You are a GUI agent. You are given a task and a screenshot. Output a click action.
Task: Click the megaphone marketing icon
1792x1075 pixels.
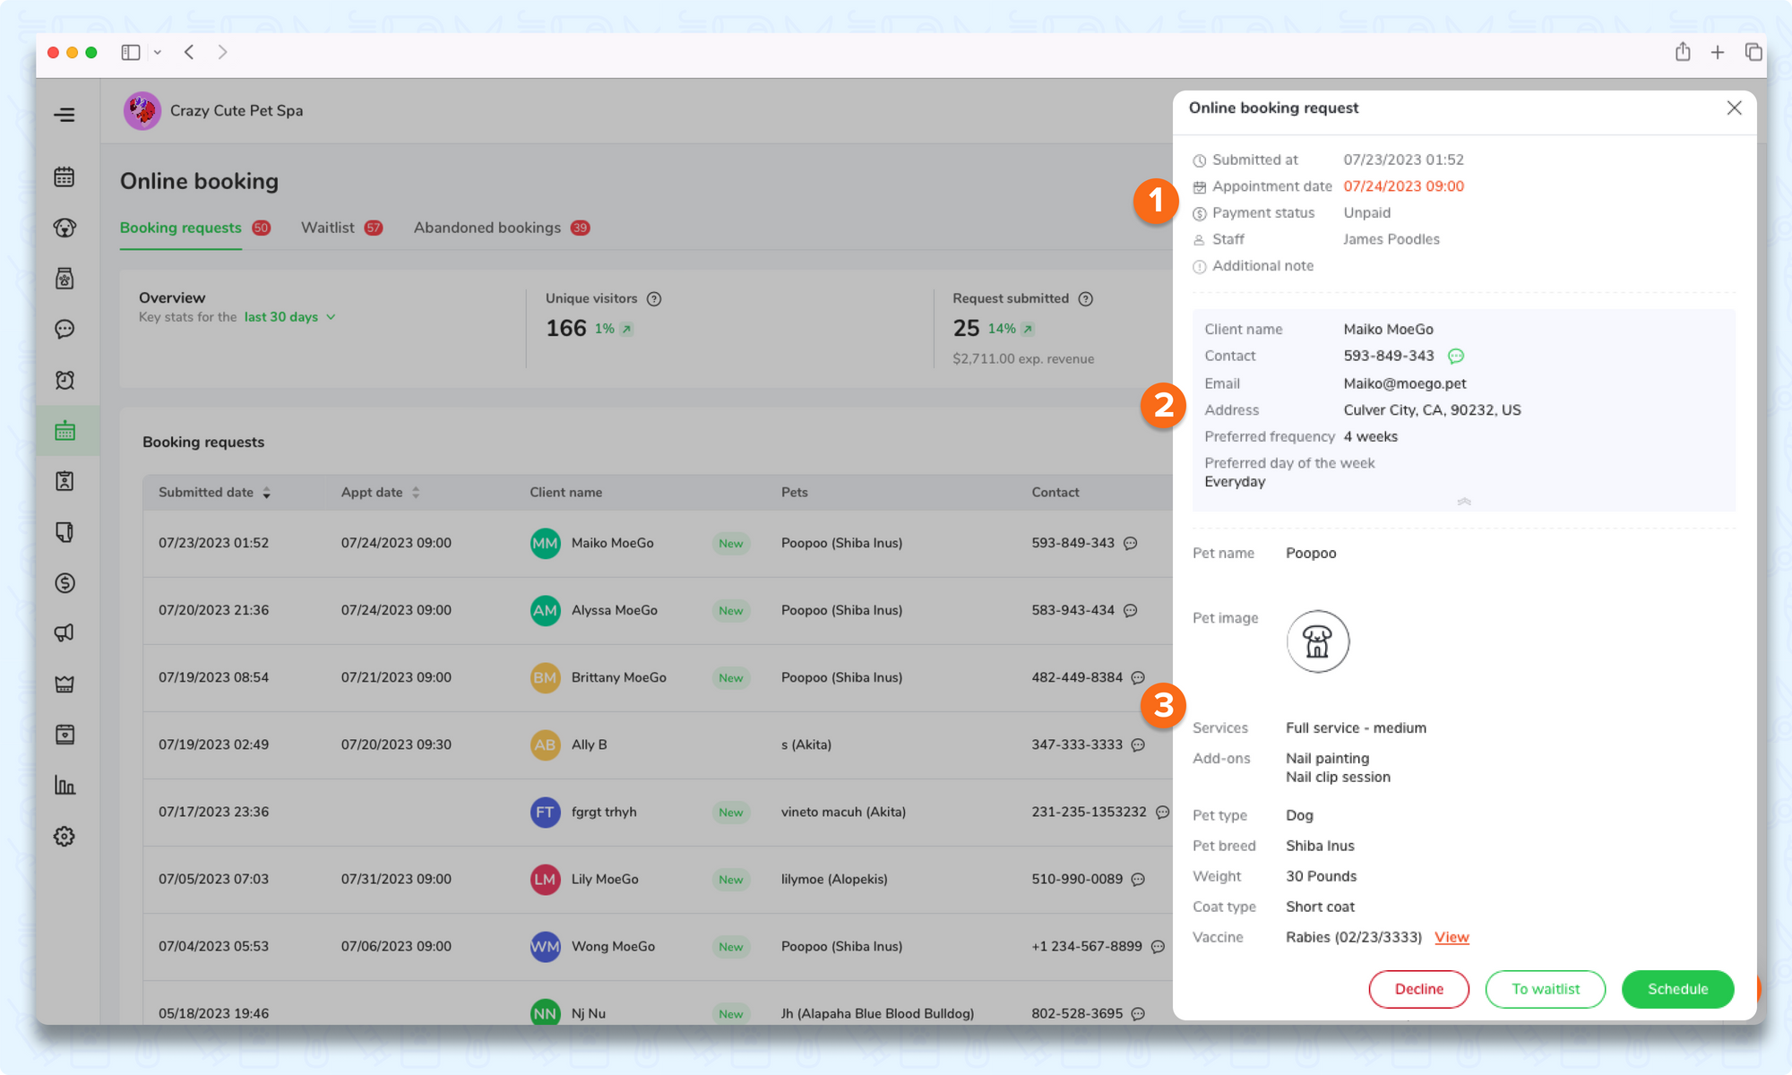[64, 633]
